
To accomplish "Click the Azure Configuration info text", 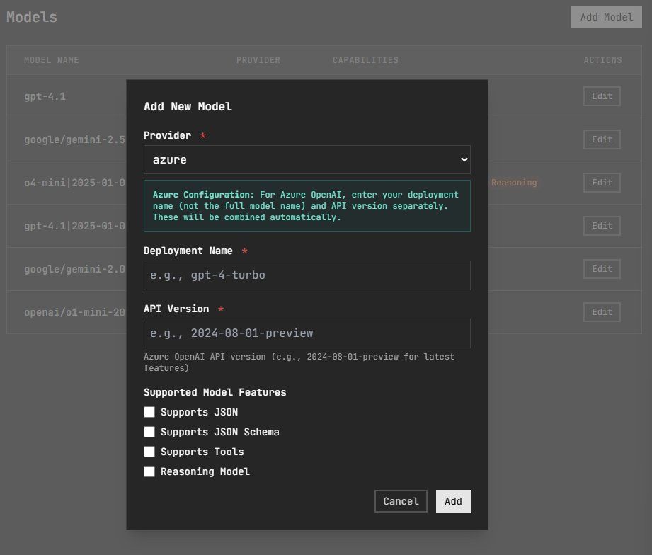I will pos(307,206).
